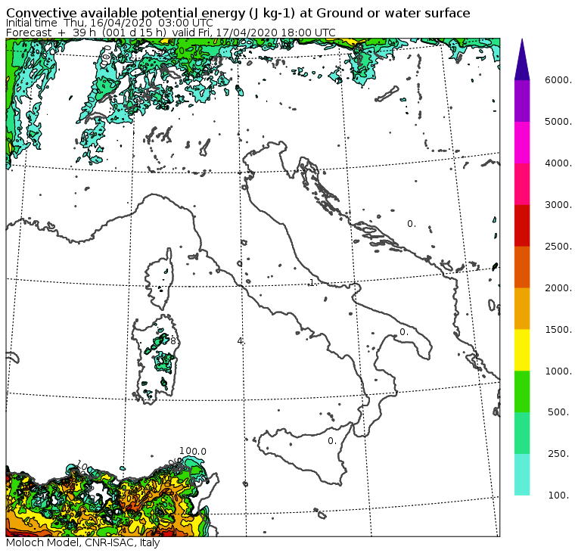Click the 500. legend label
Image resolution: width=575 pixels, height=553 pixels.
pos(559,412)
